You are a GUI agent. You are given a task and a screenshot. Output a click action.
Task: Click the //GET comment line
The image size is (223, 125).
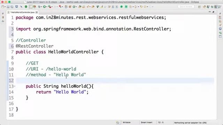pos(32,63)
